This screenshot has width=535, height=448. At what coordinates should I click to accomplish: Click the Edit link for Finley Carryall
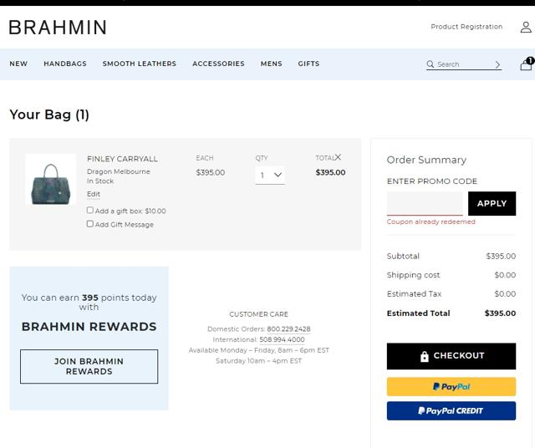point(94,194)
